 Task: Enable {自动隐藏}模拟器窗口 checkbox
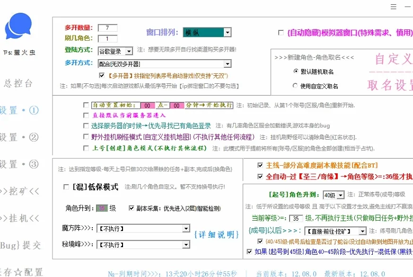[281, 33]
